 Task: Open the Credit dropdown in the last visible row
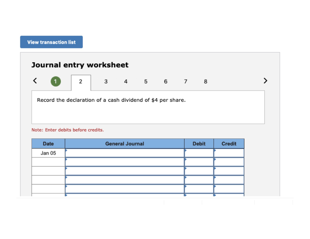[x=215, y=195]
